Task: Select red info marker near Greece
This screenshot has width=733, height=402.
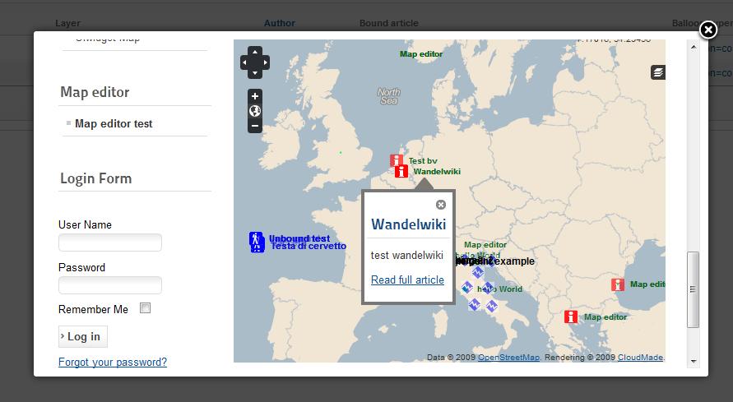Action: tap(571, 317)
